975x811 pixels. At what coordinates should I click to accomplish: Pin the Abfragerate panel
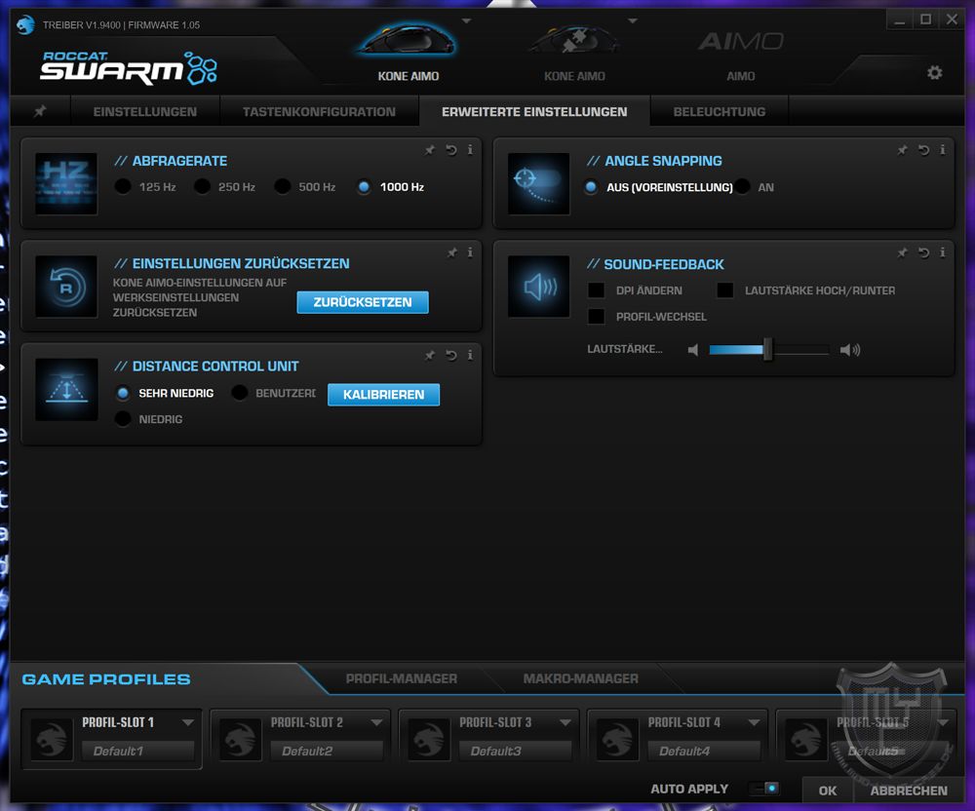430,150
